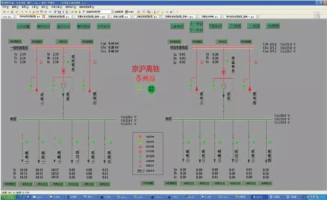Image resolution: width=327 pixels, height=200 pixels.
Task: Click the green circular indicator below 苏州站
Action: click(151, 89)
